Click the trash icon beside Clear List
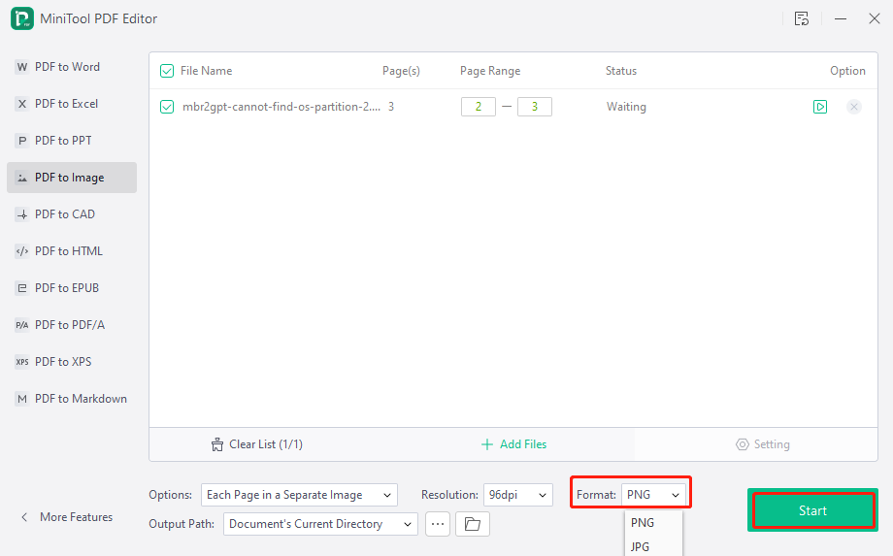This screenshot has width=893, height=556. click(217, 444)
